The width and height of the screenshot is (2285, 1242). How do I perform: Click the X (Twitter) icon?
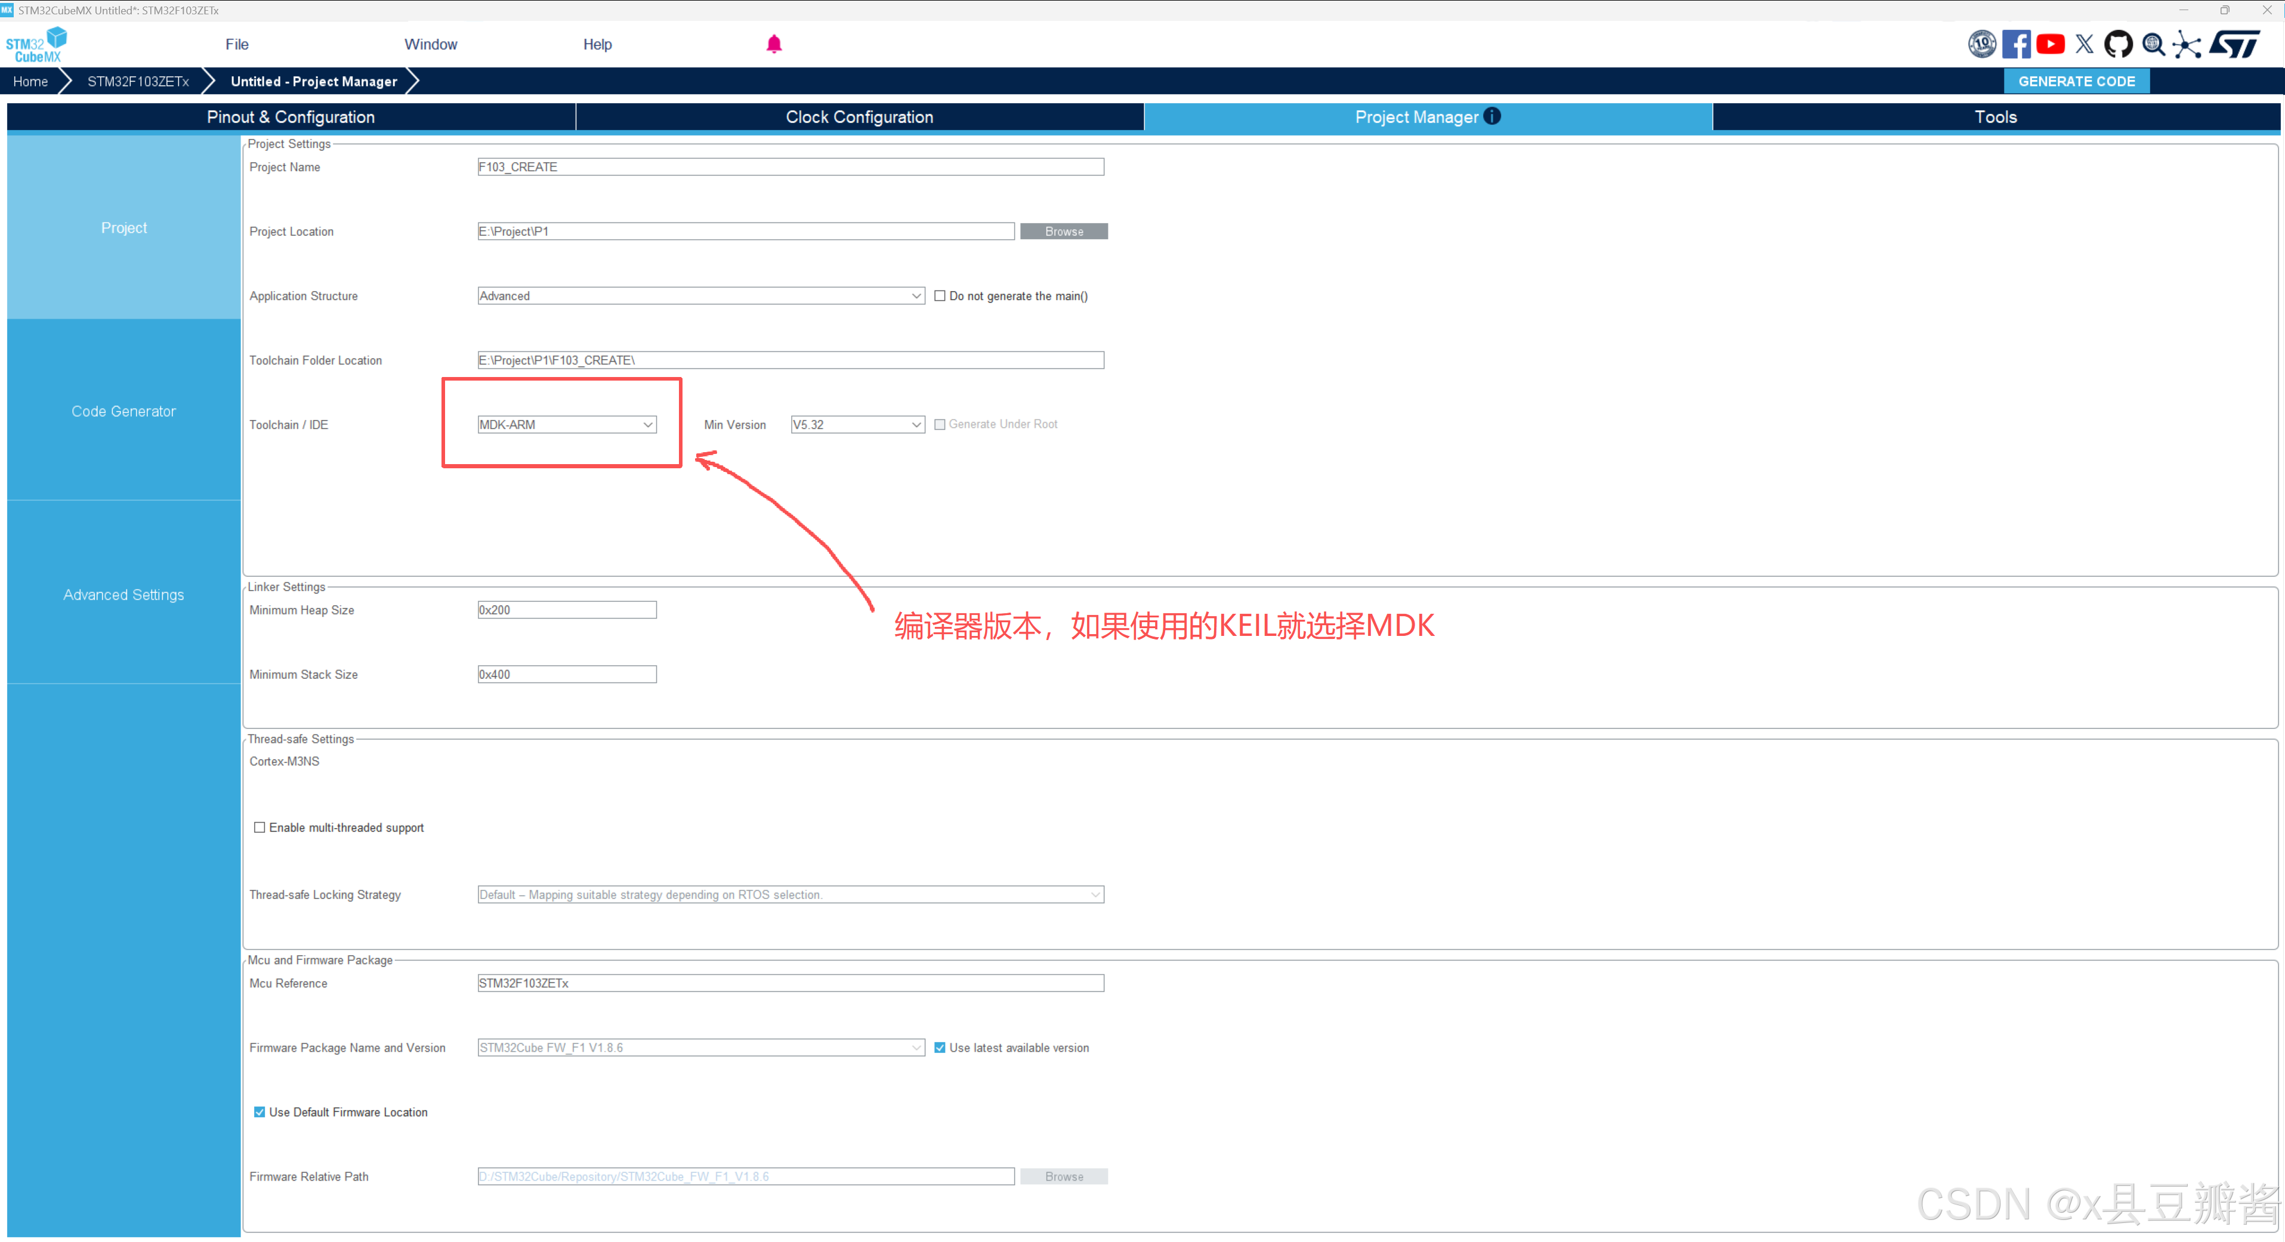point(2085,44)
